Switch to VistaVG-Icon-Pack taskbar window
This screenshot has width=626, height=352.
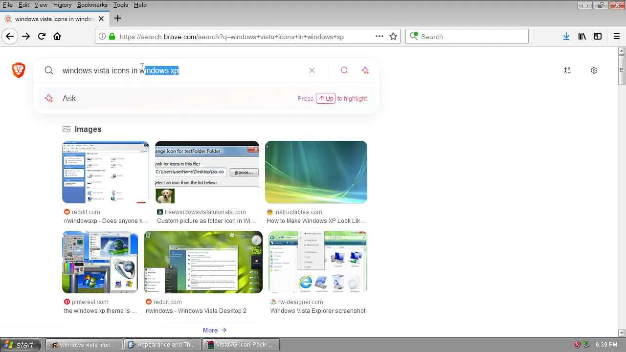(x=240, y=345)
